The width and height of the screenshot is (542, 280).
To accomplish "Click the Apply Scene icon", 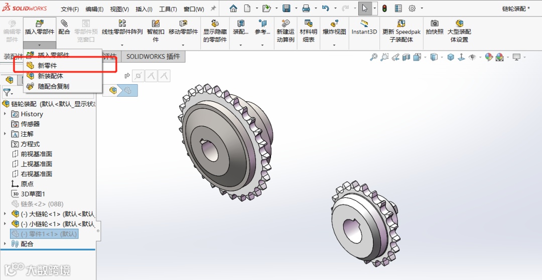I will click(x=499, y=57).
